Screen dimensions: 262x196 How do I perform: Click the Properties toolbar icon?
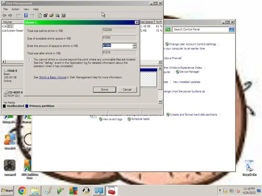[46, 16]
